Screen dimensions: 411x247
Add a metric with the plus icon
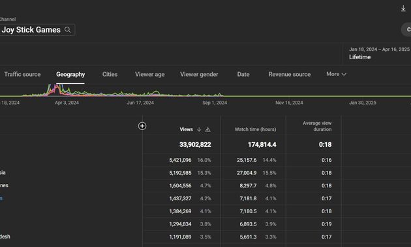point(142,126)
